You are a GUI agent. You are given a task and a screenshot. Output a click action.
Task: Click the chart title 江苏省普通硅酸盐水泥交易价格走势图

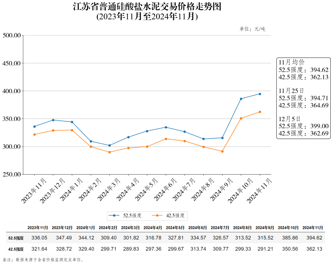147,7
